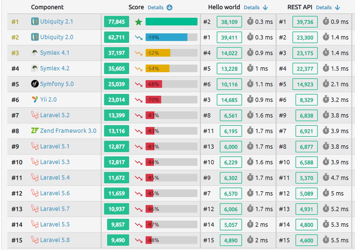Click Hello world stopwatch icon for Ubiquity 2.1
Viewport: 355px width, 250px height.
tap(250, 21)
